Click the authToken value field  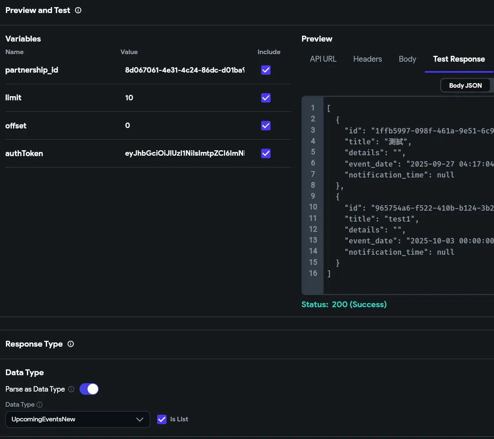tap(185, 154)
